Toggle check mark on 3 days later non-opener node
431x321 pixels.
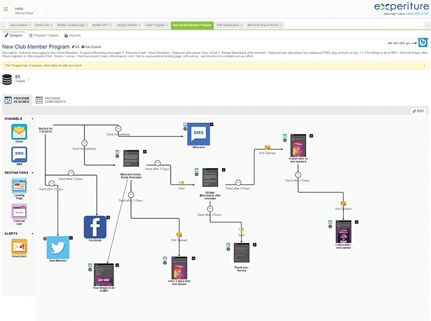330,226
